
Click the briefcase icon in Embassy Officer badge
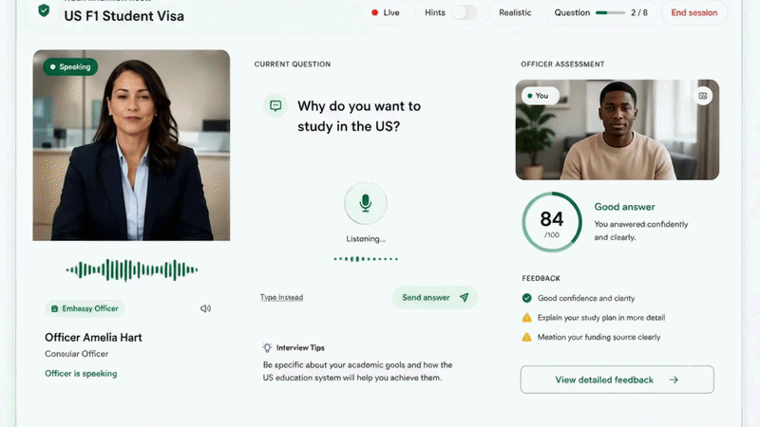click(x=55, y=308)
